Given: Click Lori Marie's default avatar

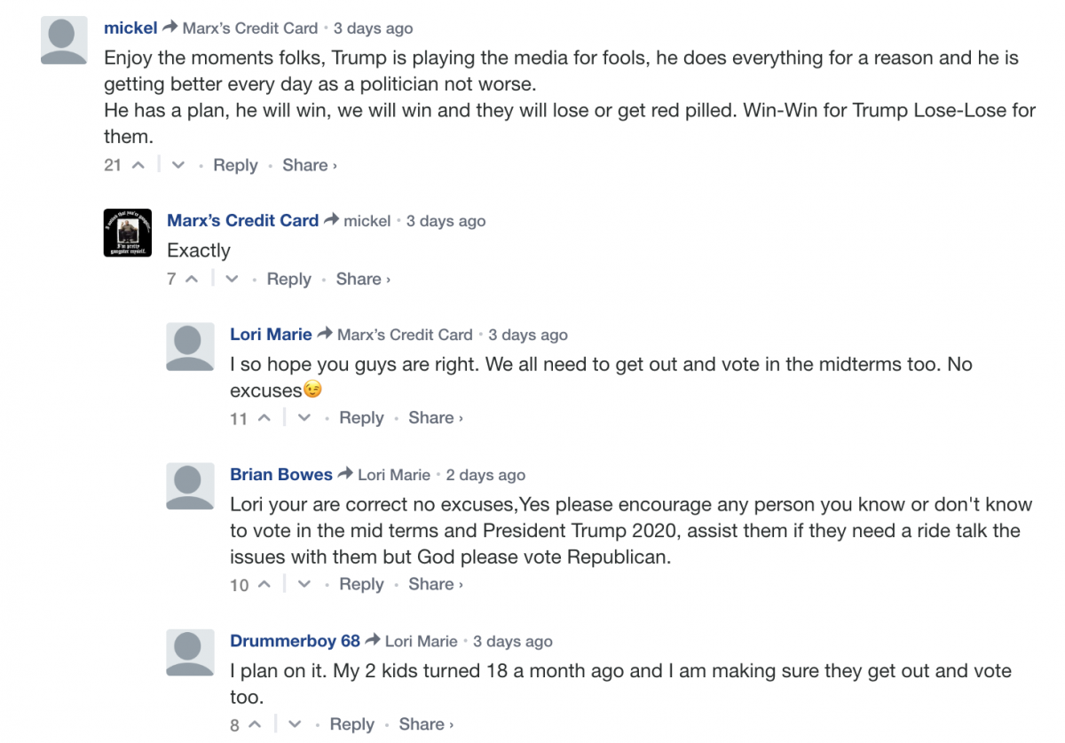Looking at the screenshot, I should pyautogui.click(x=190, y=346).
